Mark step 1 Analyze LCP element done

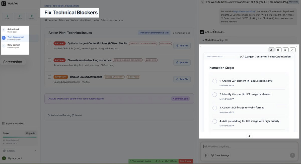(215, 81)
